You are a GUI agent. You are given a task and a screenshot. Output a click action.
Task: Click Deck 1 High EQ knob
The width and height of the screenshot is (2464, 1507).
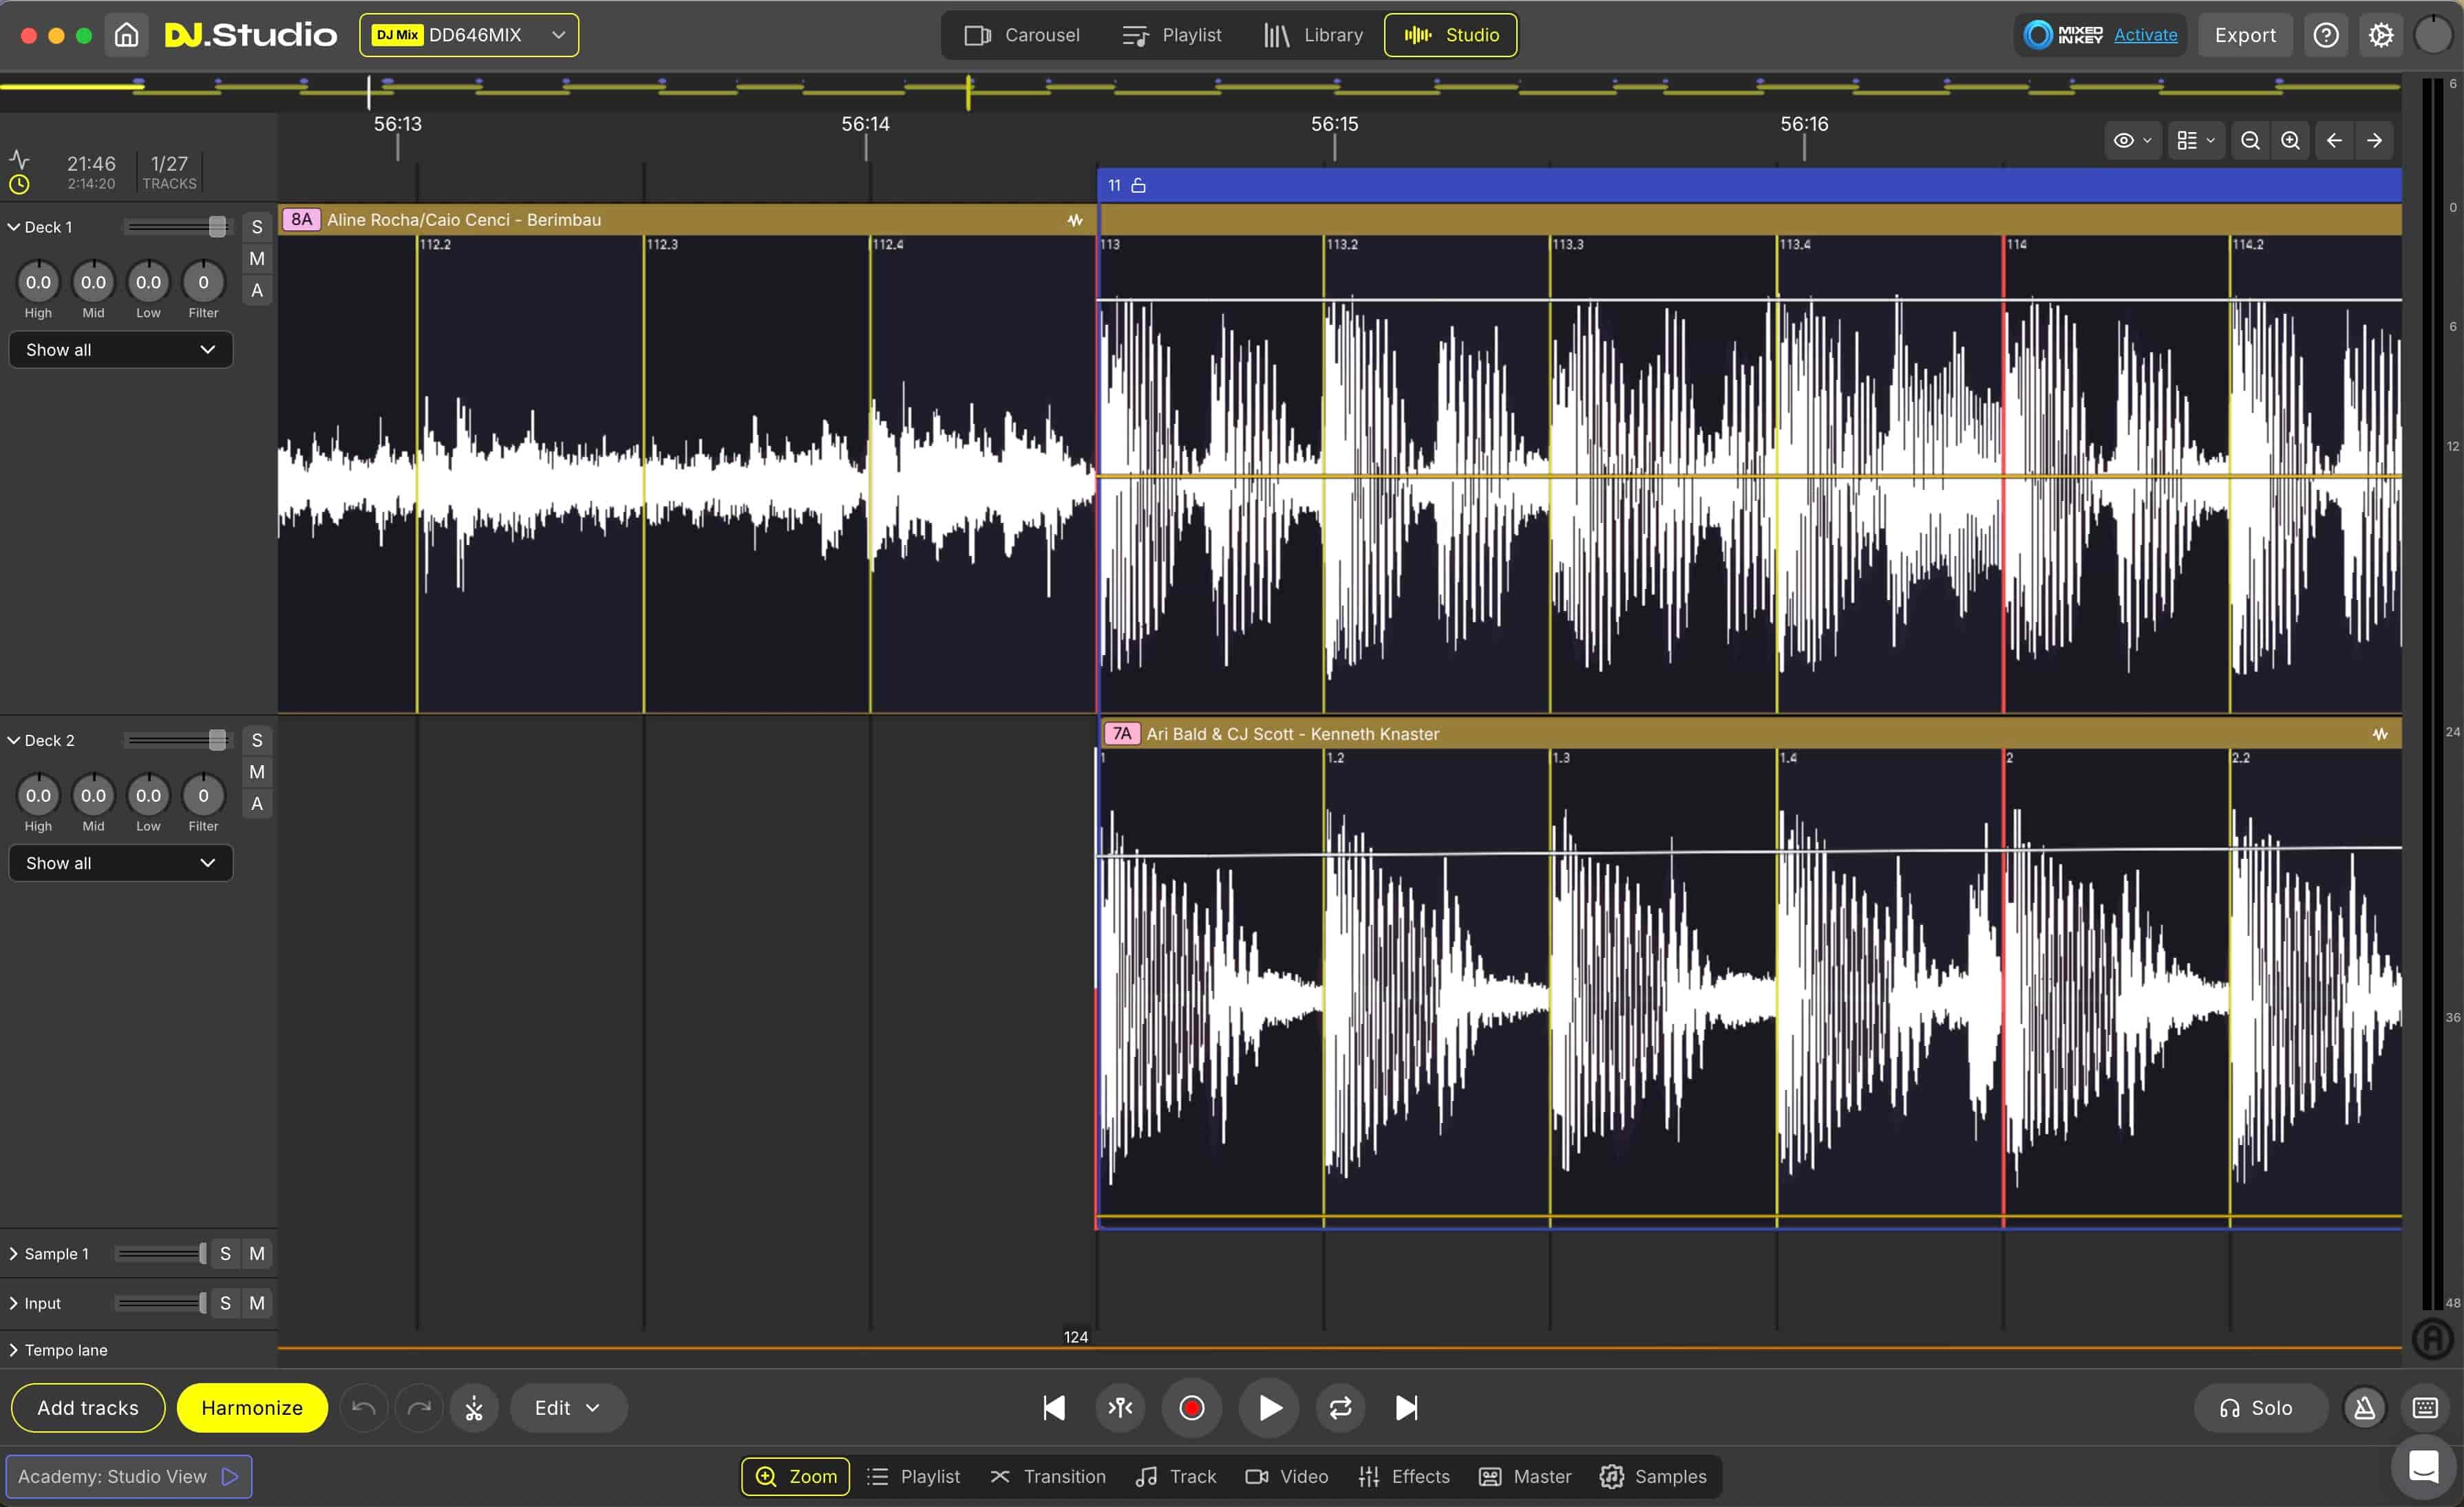click(x=38, y=283)
